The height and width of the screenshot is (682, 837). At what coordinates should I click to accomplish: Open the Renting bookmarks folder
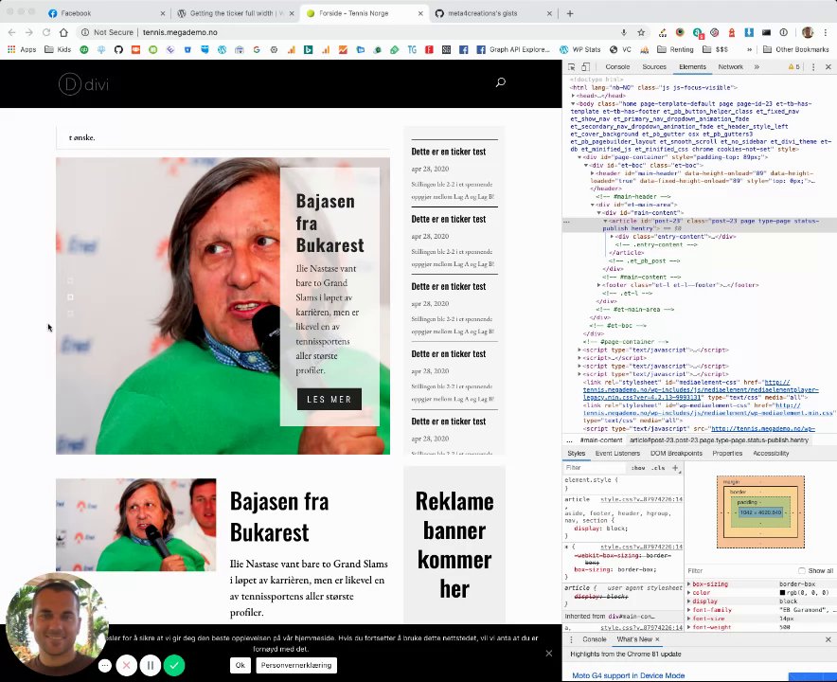(675, 49)
